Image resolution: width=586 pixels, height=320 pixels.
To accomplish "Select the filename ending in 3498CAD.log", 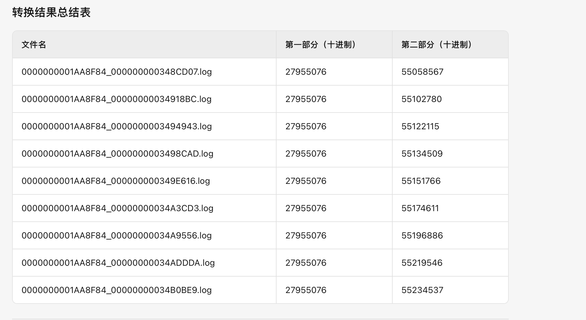I will pyautogui.click(x=117, y=154).
